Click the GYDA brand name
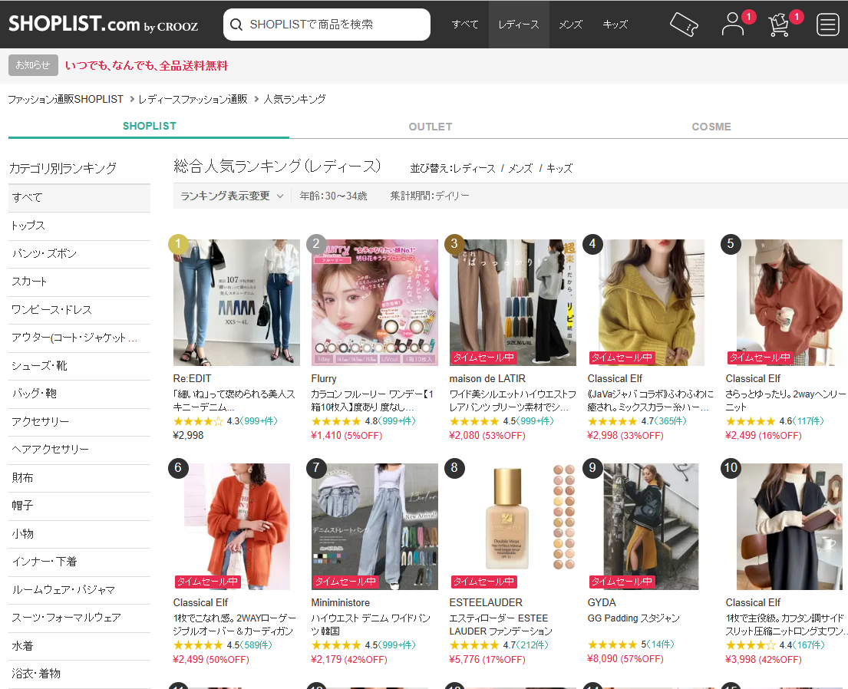 (602, 602)
